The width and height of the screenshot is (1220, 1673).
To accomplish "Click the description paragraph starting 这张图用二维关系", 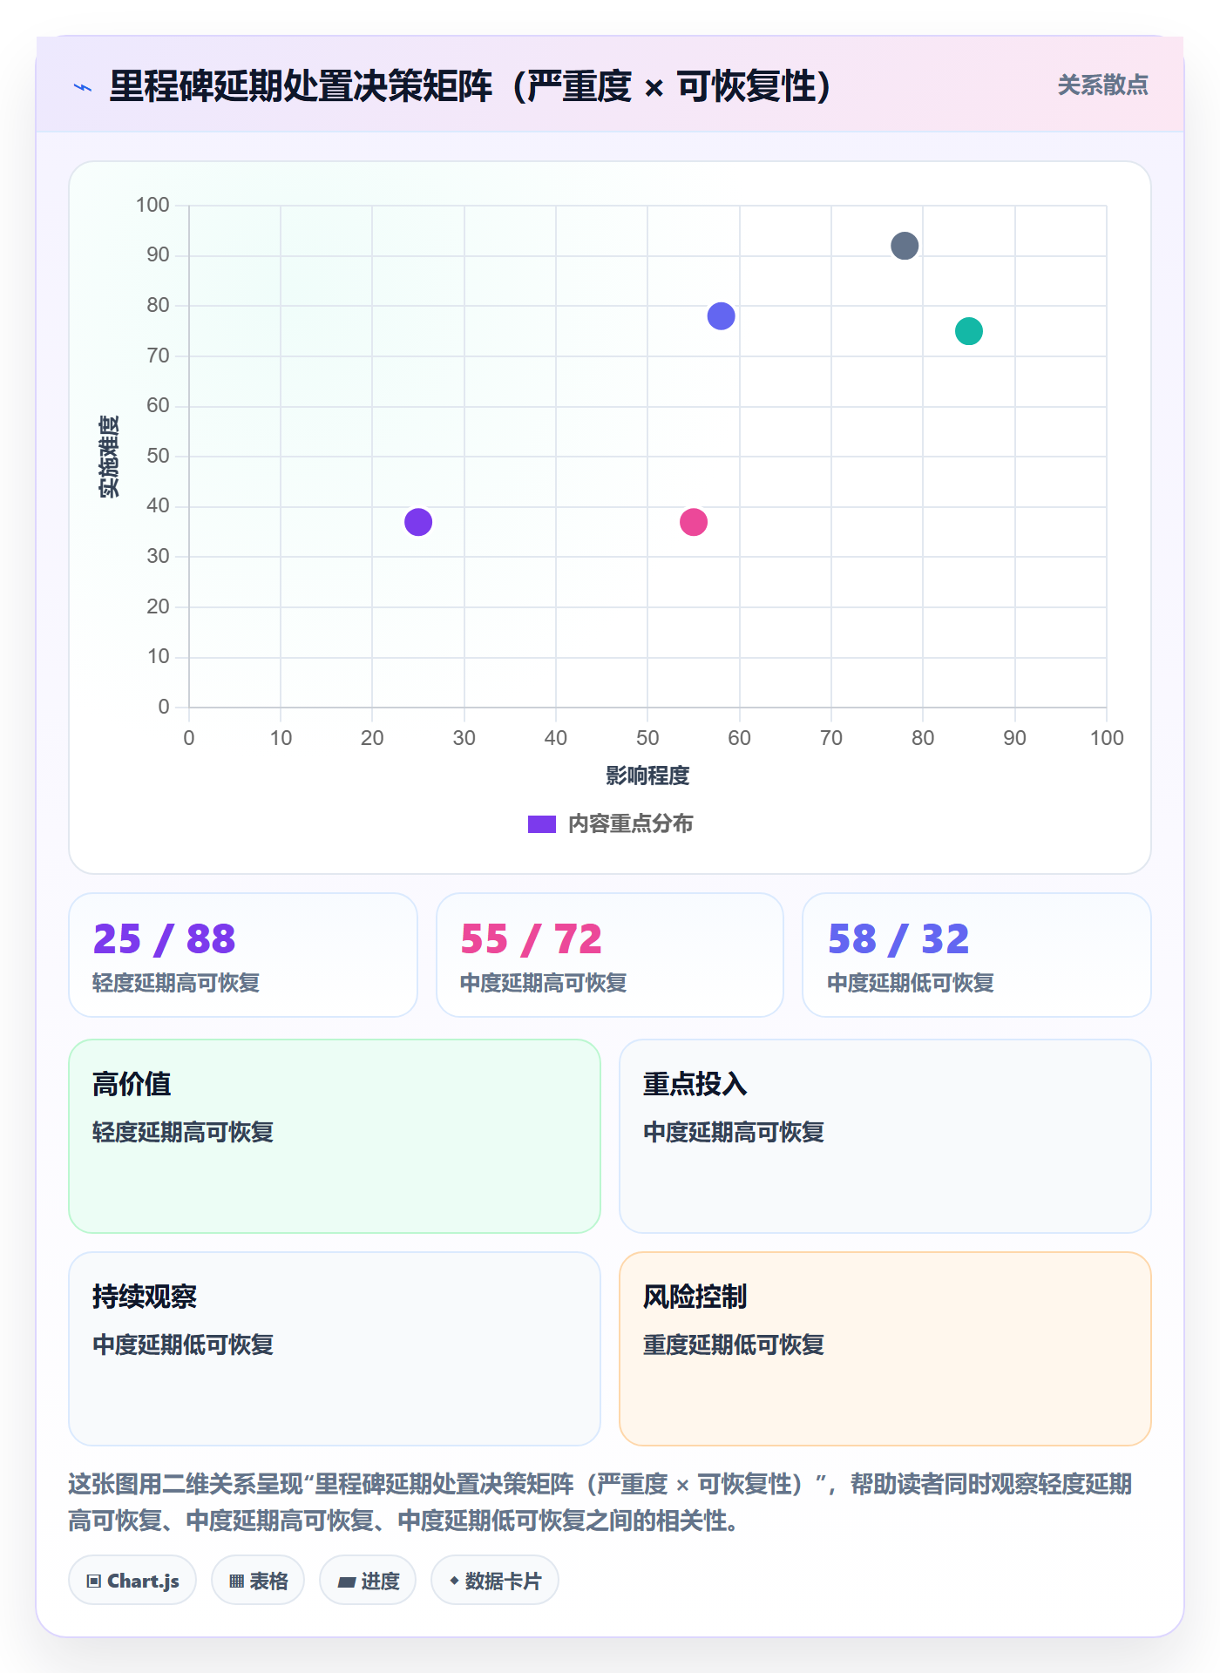I will tap(600, 1502).
